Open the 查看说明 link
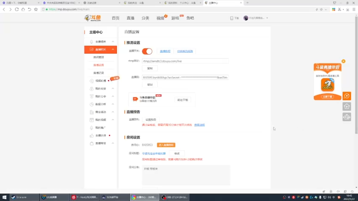The width and height of the screenshot is (358, 201). point(199,125)
